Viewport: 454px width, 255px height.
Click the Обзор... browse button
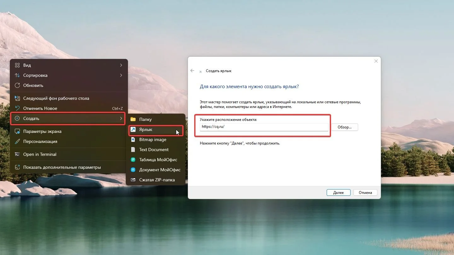[345, 127]
